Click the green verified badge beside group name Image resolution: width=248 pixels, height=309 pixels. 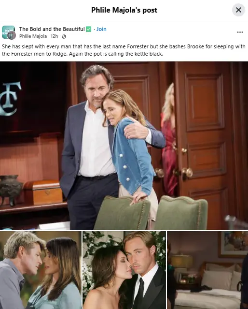click(89, 29)
